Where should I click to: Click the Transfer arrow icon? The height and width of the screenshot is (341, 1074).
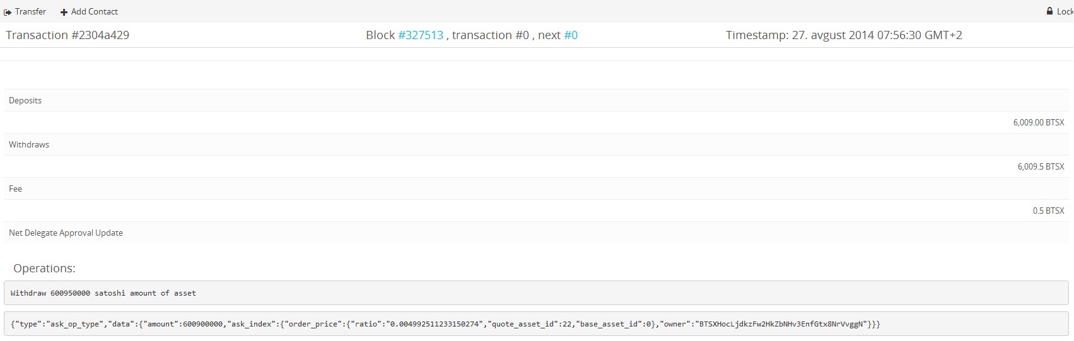(x=8, y=12)
